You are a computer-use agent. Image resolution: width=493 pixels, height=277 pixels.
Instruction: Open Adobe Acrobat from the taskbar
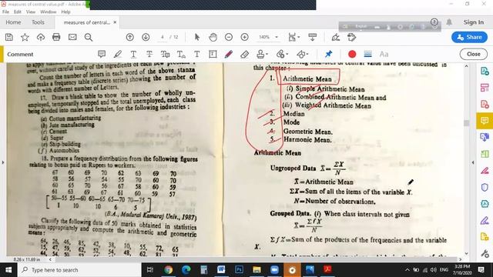(x=327, y=270)
